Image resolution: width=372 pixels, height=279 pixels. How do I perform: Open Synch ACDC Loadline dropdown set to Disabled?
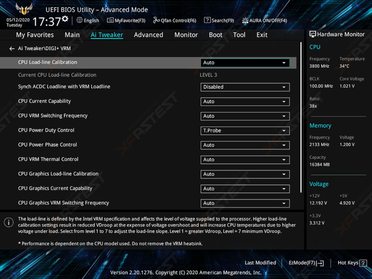(245, 87)
